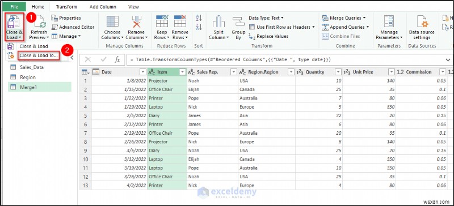This screenshot has width=454, height=206.
Task: Click Use First Row as Headers
Action: pyautogui.click(x=281, y=27)
